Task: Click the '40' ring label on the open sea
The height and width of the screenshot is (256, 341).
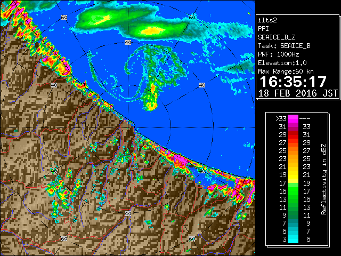Action: pos(202,85)
